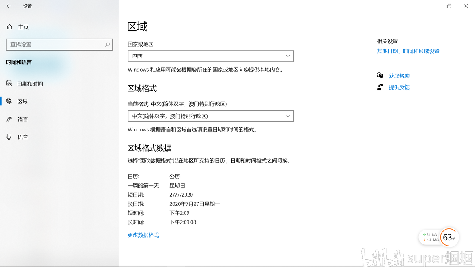
Task: Open 其他日期、时间和区域设置 link
Action: coord(408,51)
